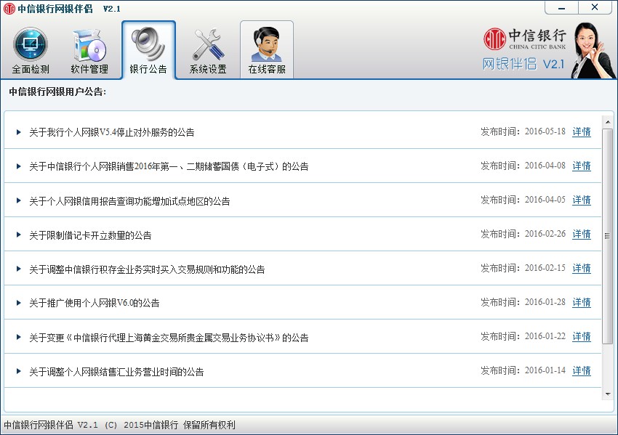This screenshot has width=618, height=435.
Task: Click the 发布时间 2016-01-14 date text
Action: (523, 370)
